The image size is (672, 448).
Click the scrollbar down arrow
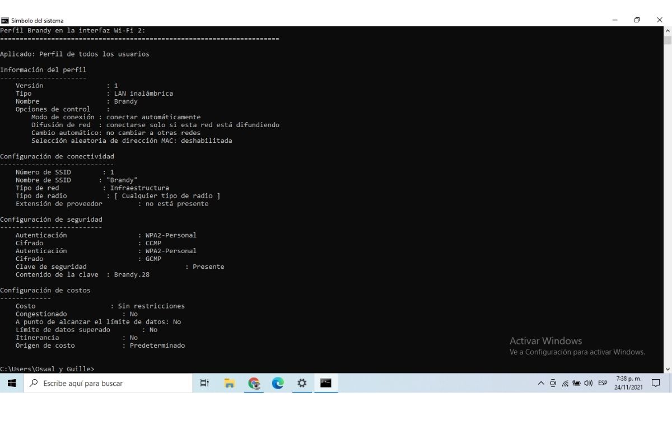[x=668, y=369]
